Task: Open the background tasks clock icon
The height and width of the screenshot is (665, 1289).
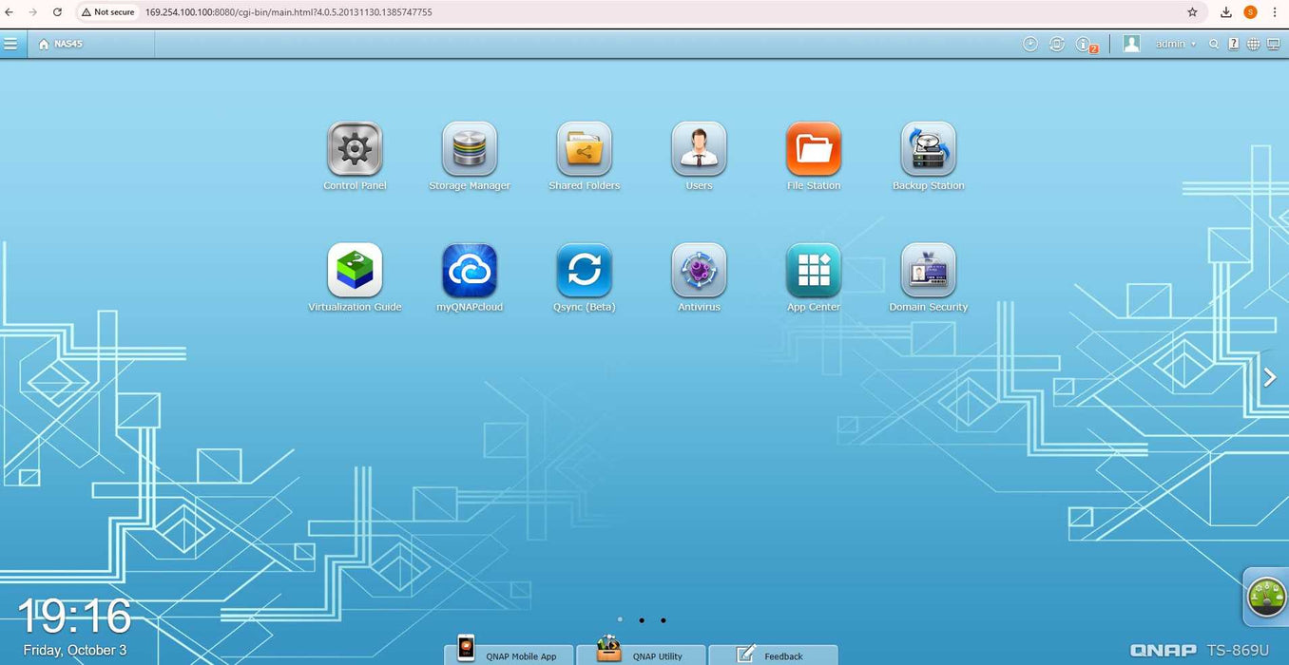Action: pyautogui.click(x=1029, y=44)
